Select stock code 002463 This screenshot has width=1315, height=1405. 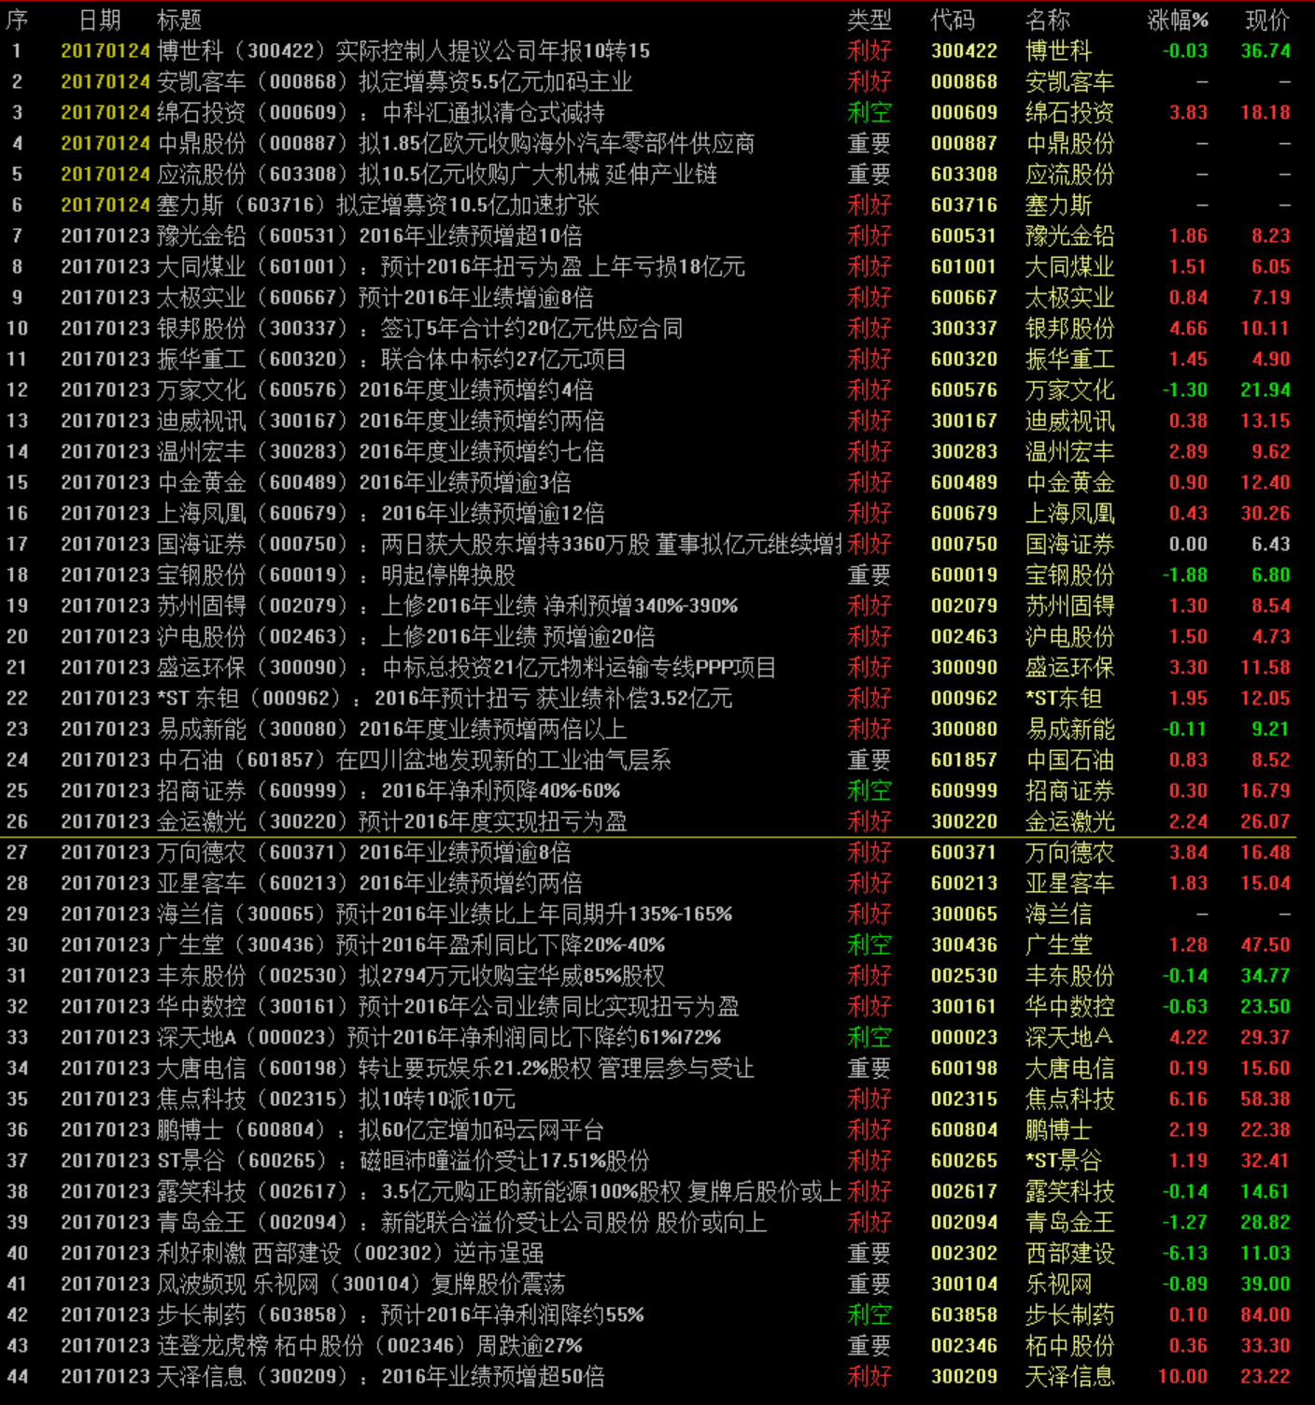click(964, 636)
